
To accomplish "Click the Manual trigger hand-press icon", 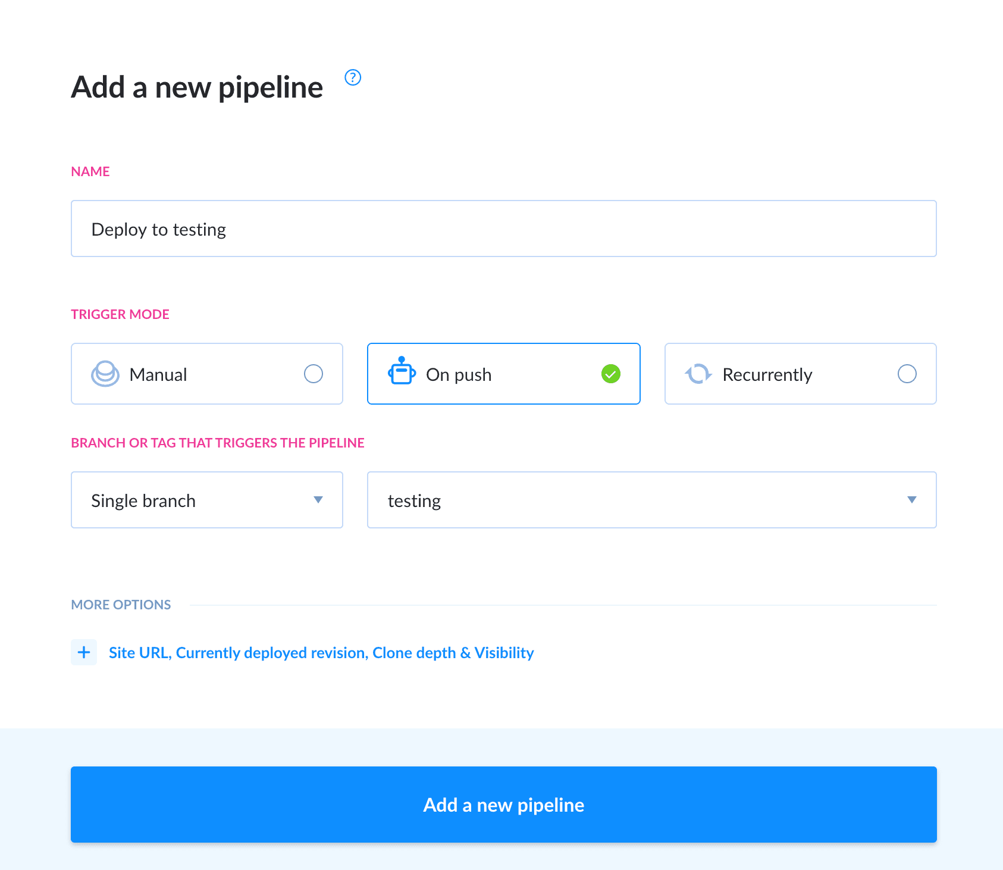I will (105, 374).
